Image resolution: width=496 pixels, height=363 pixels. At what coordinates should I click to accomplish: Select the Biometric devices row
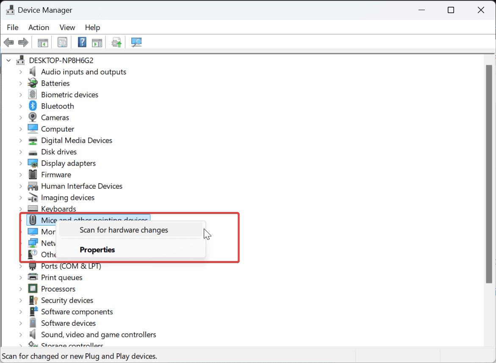[69, 95]
